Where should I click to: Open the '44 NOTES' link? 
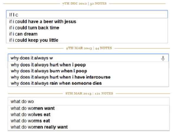[x=104, y=48]
